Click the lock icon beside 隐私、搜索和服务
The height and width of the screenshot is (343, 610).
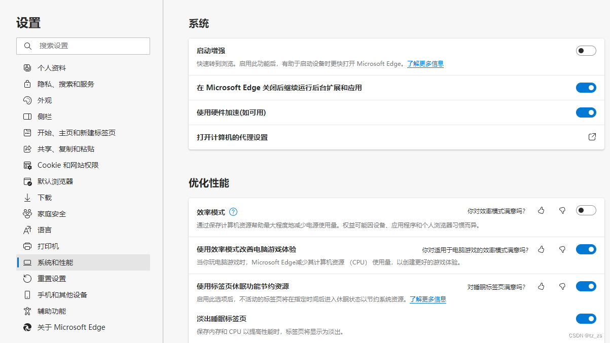click(x=27, y=84)
